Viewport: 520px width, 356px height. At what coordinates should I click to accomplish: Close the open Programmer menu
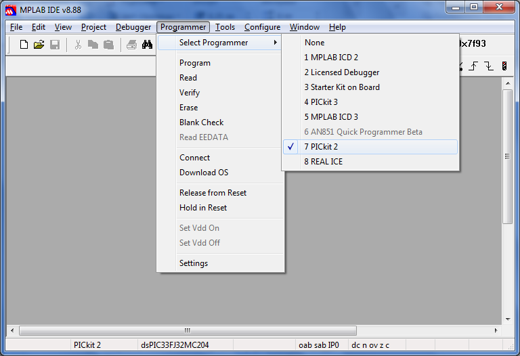183,27
